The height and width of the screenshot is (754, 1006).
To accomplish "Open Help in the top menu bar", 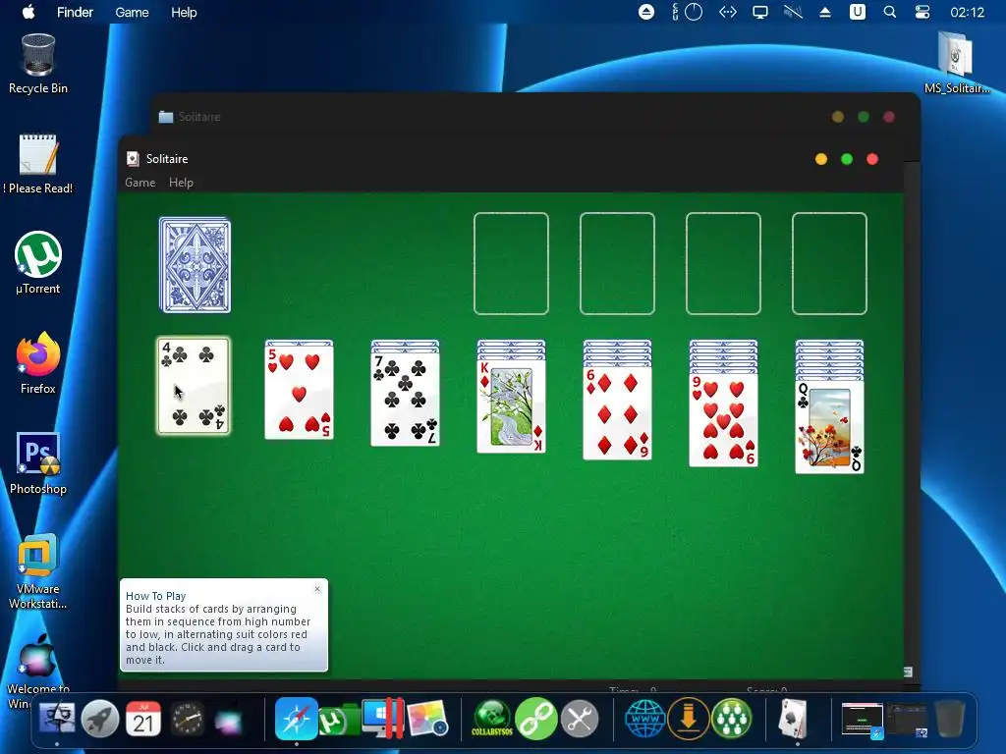I will pos(184,12).
